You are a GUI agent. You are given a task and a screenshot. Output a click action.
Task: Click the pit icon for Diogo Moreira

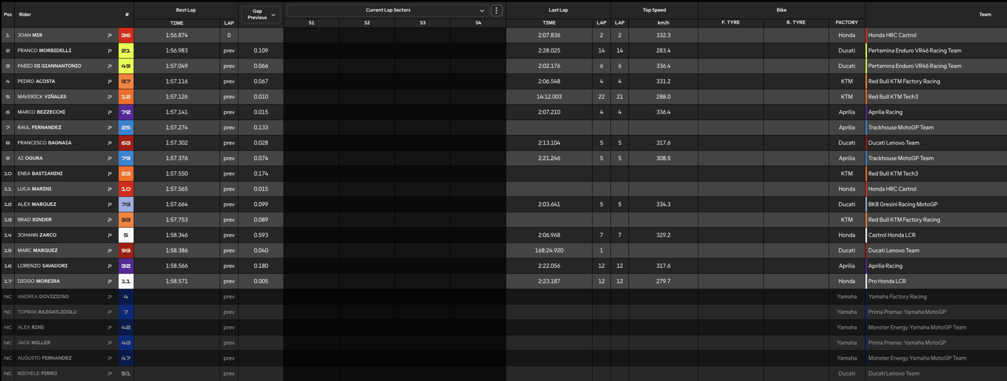[110, 281]
